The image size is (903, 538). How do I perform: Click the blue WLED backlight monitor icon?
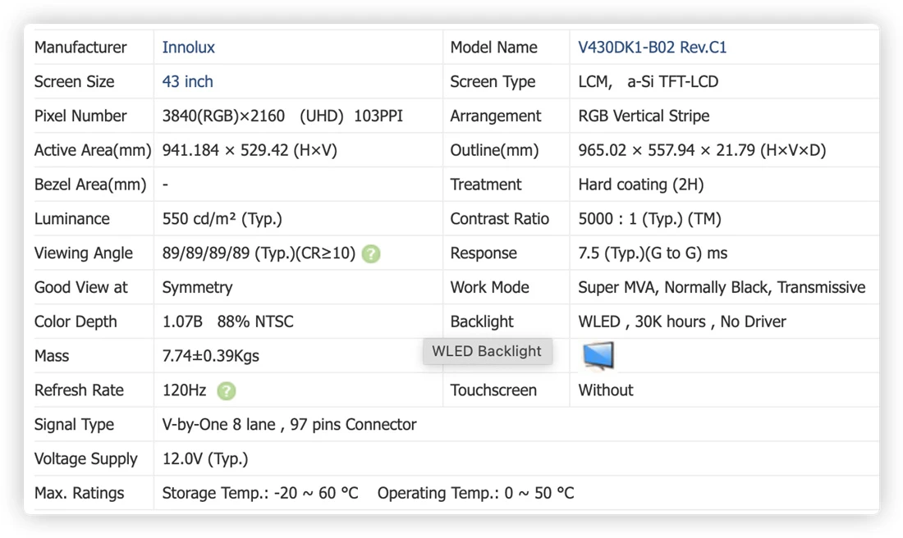pos(598,356)
